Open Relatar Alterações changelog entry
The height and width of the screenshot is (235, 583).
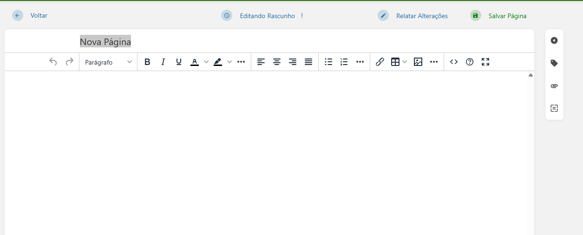pyautogui.click(x=422, y=16)
